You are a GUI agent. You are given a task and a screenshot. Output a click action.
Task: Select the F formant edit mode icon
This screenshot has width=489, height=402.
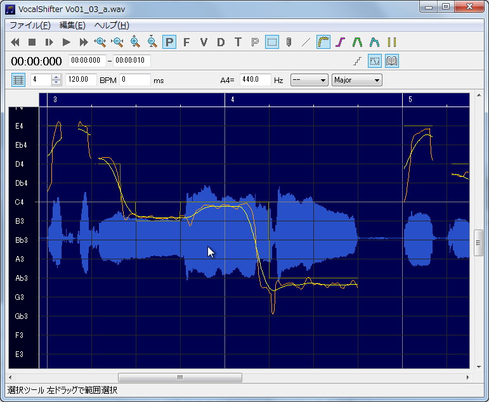pyautogui.click(x=186, y=42)
